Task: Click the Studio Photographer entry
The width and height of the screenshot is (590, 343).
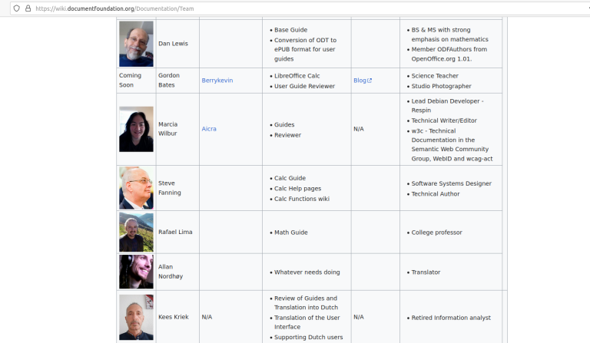Action: click(x=441, y=86)
